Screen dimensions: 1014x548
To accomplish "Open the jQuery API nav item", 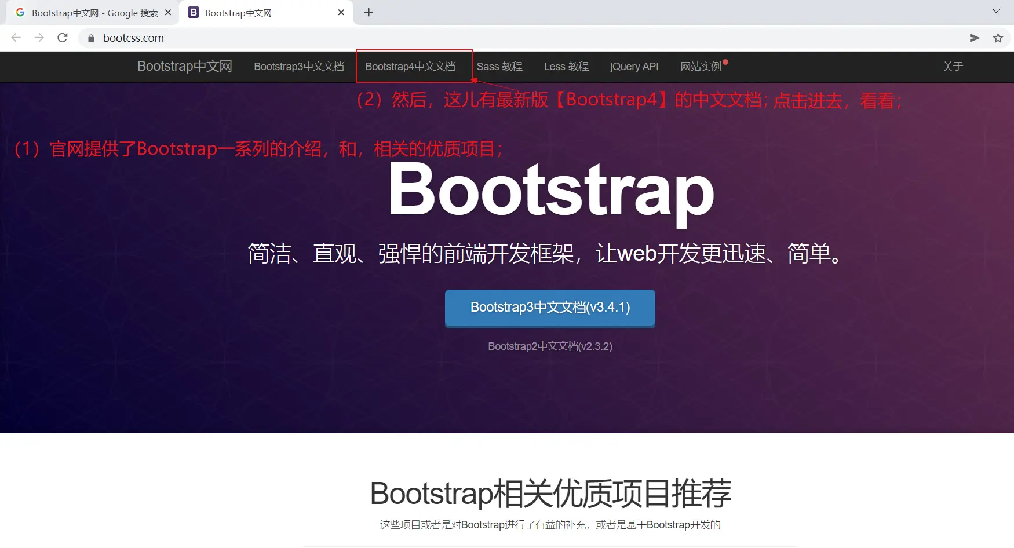I will click(x=634, y=67).
